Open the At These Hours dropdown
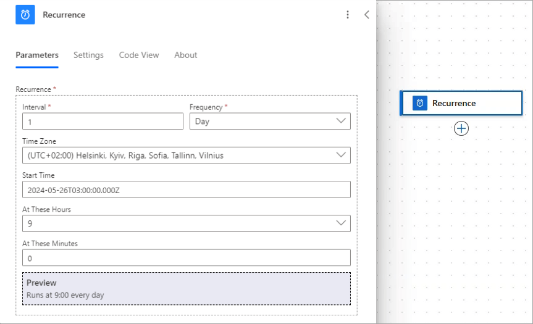The width and height of the screenshot is (533, 324). pyautogui.click(x=187, y=223)
